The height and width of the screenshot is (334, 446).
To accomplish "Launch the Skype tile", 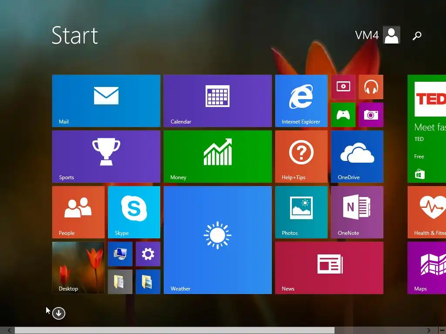I will (134, 212).
